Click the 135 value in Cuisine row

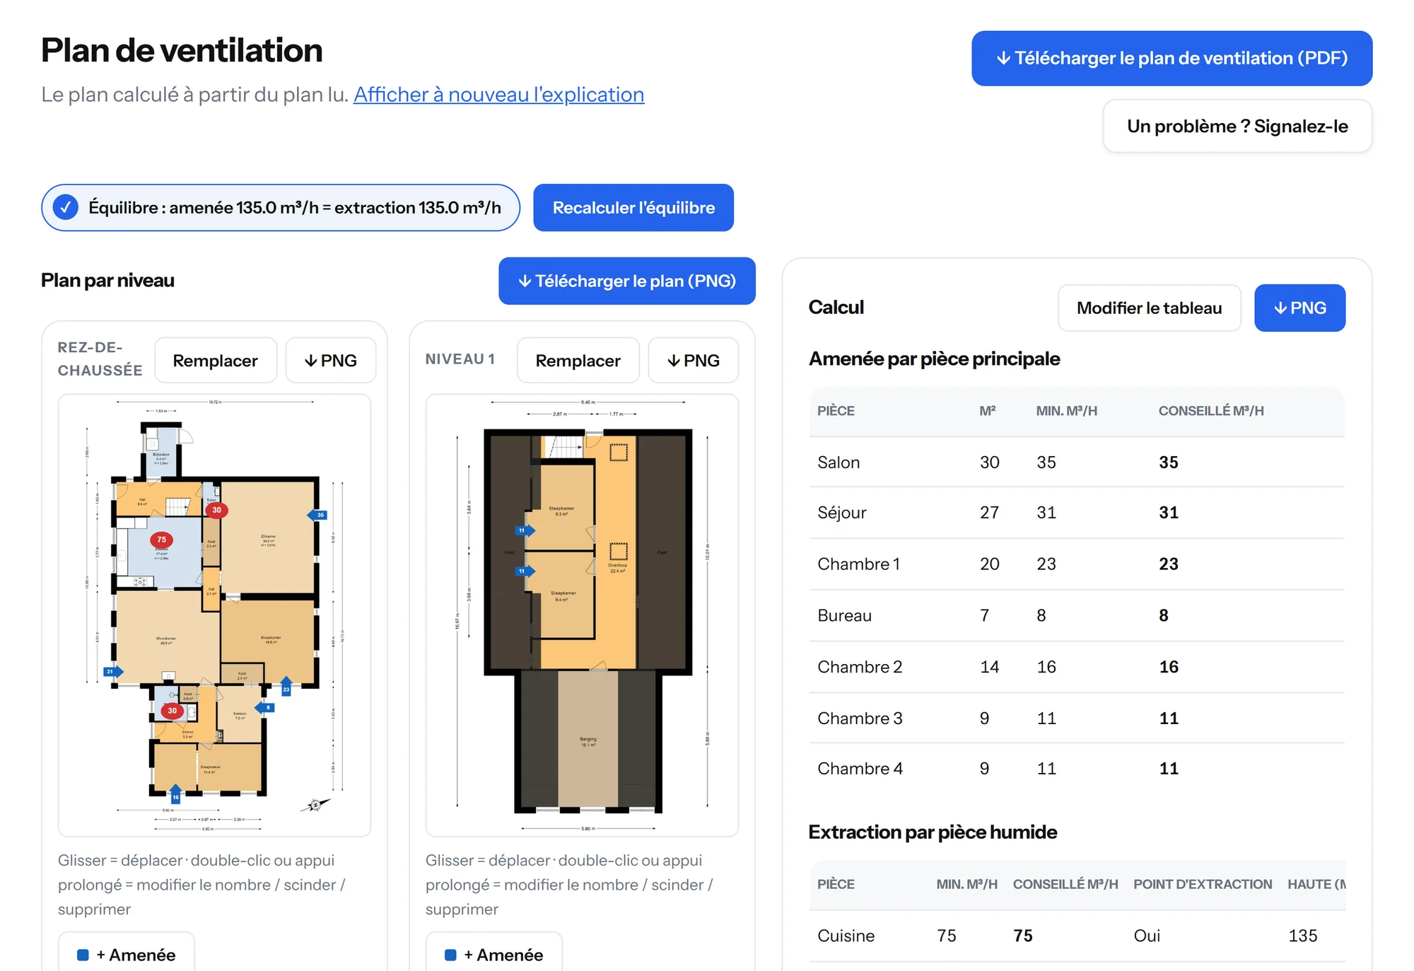1302,936
